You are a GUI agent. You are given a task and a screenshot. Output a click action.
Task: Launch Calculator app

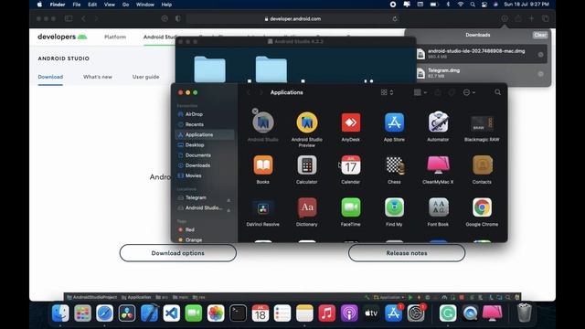click(x=307, y=164)
